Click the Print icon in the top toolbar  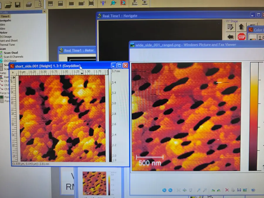[x=29, y=4]
